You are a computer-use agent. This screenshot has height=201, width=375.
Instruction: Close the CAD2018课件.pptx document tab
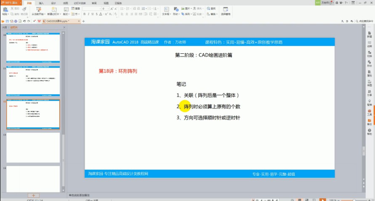pyautogui.click(x=79, y=21)
